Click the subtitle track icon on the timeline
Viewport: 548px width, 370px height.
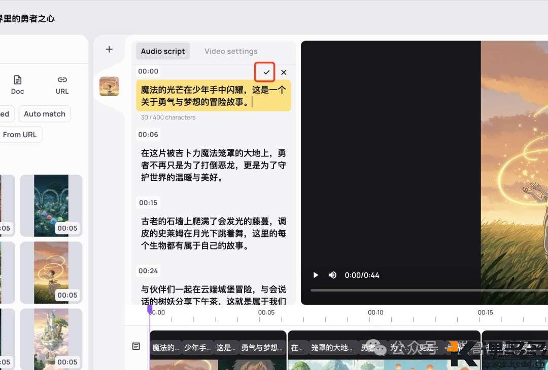[136, 346]
